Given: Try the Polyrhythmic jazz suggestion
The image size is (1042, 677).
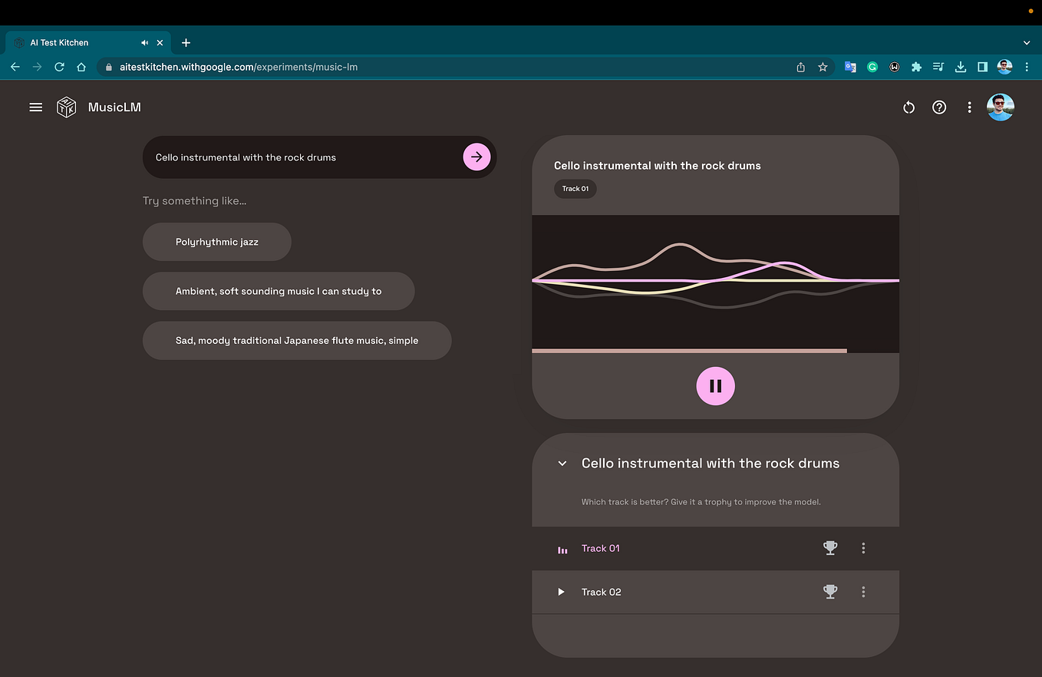Looking at the screenshot, I should point(216,241).
